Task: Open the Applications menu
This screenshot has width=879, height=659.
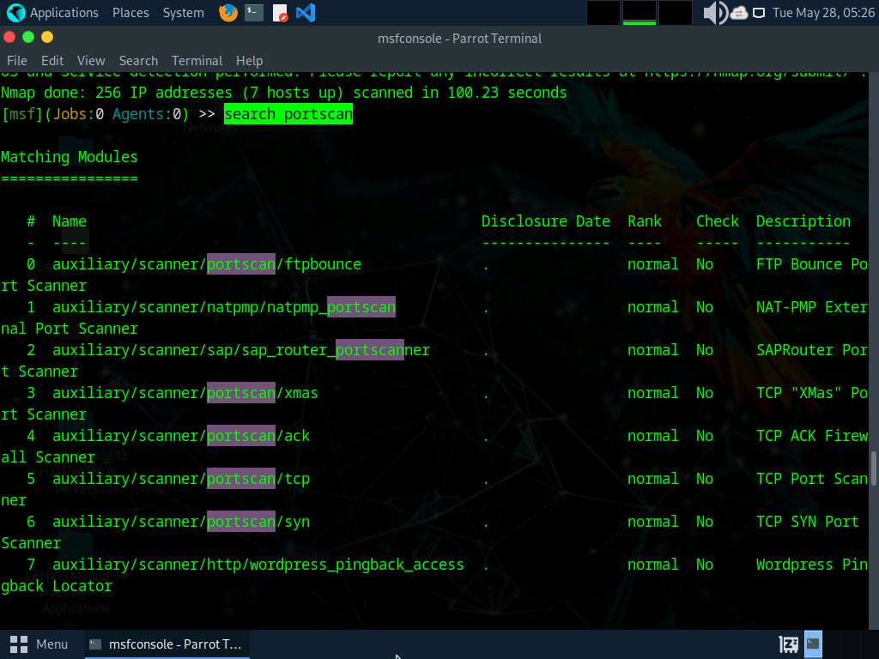Action: click(x=53, y=13)
